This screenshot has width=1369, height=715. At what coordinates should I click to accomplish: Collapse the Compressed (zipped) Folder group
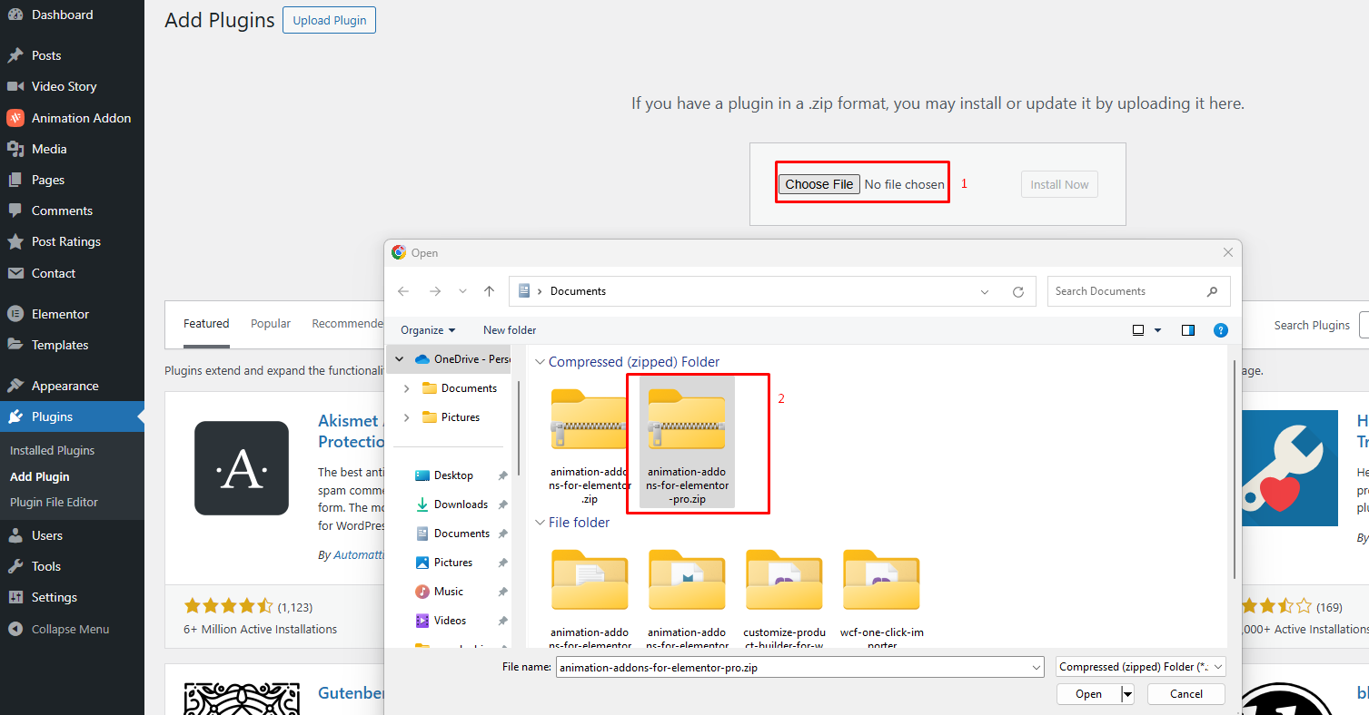(x=541, y=362)
